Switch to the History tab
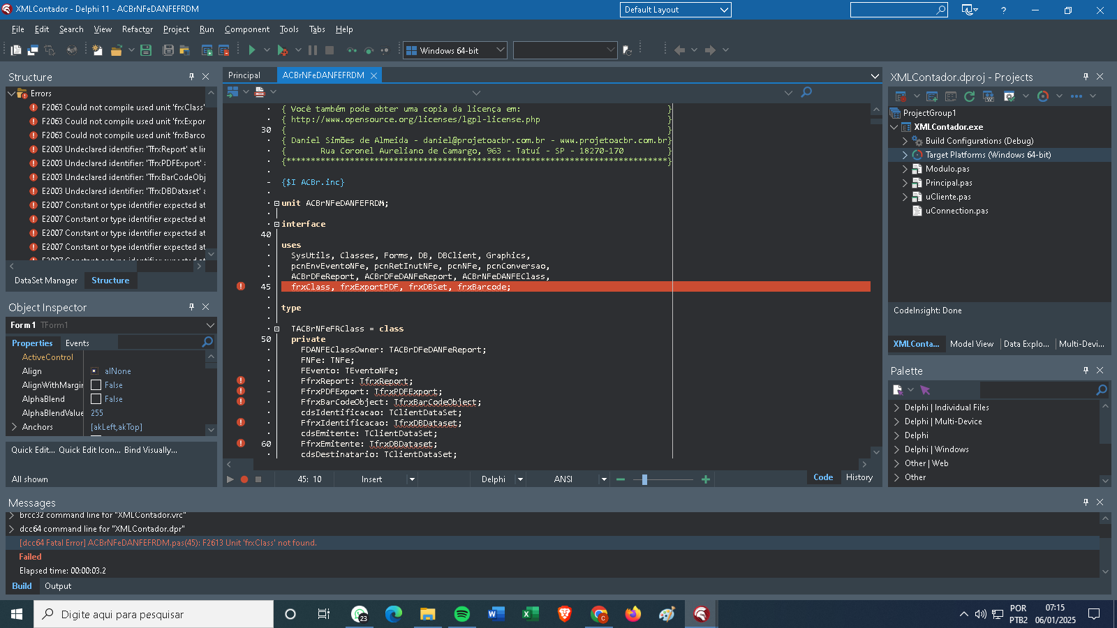This screenshot has width=1117, height=628. 859,477
